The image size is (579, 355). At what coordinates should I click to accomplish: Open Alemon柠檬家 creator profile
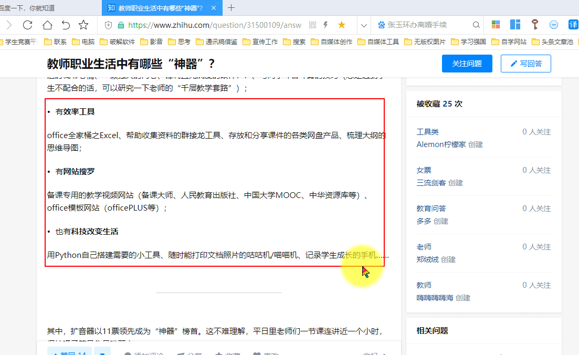441,144
